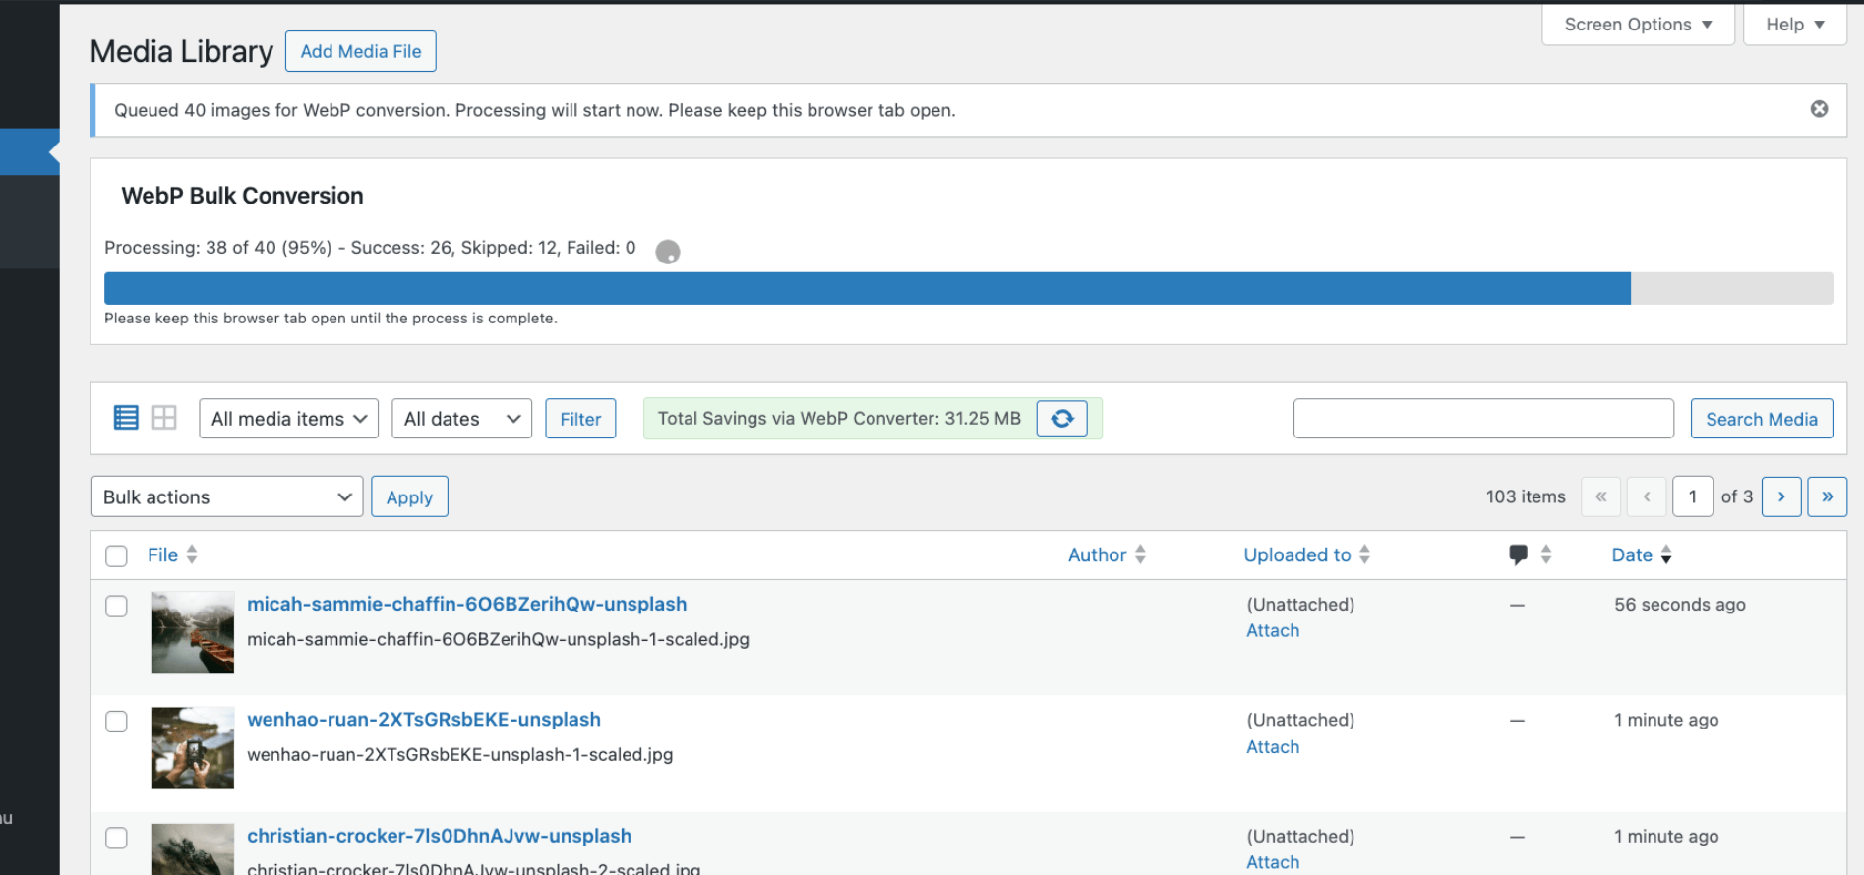
Task: Tick the wenhao-ruan image checkbox
Action: (116, 722)
